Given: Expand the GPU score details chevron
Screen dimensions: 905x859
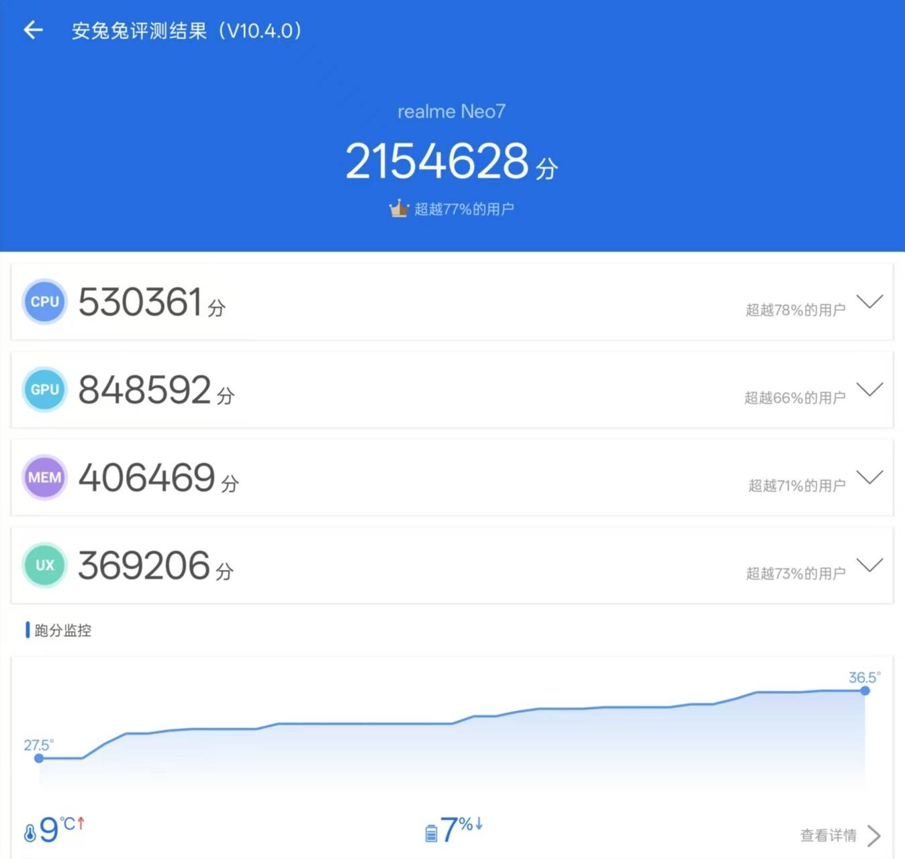Looking at the screenshot, I should click(x=870, y=390).
